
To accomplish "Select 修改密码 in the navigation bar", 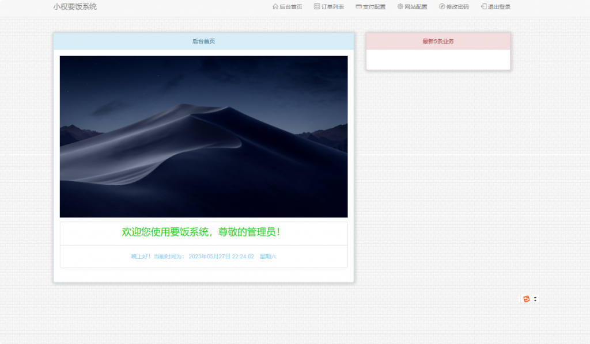I will point(454,7).
